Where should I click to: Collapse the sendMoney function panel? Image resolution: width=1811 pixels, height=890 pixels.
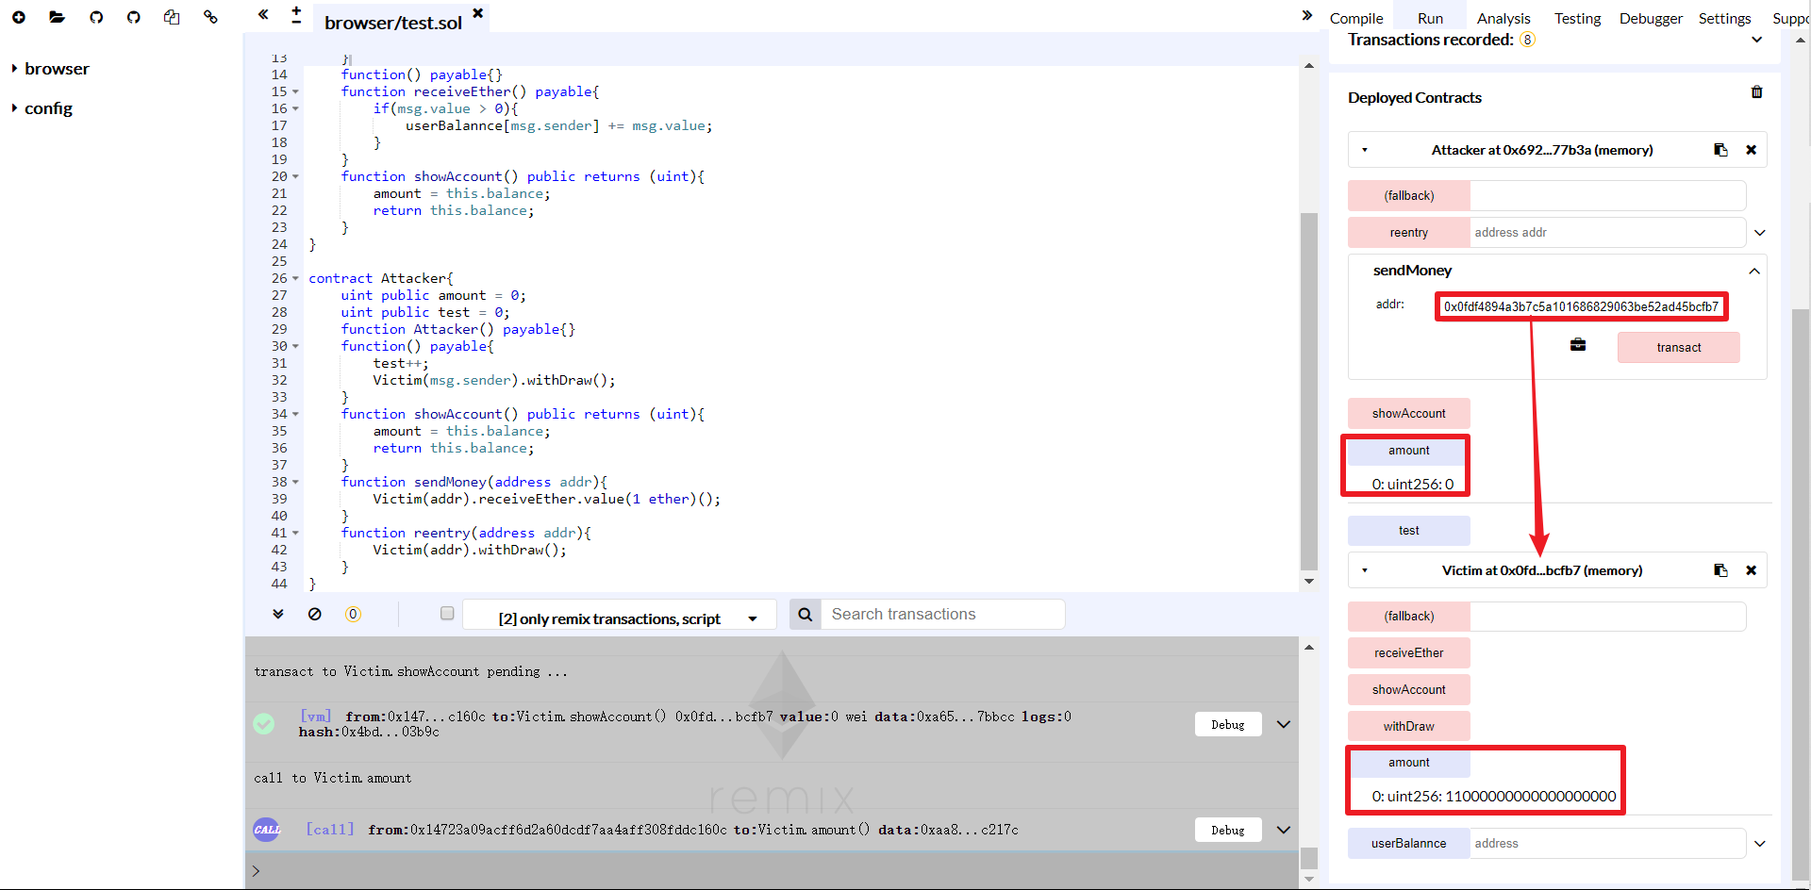coord(1754,272)
